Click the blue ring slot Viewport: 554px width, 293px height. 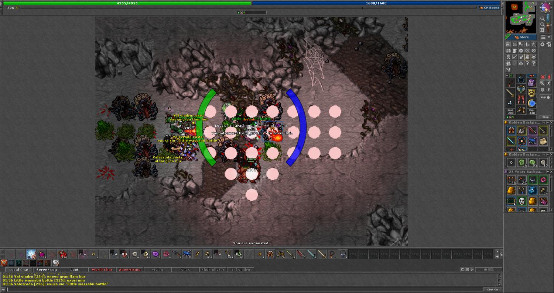(532, 103)
